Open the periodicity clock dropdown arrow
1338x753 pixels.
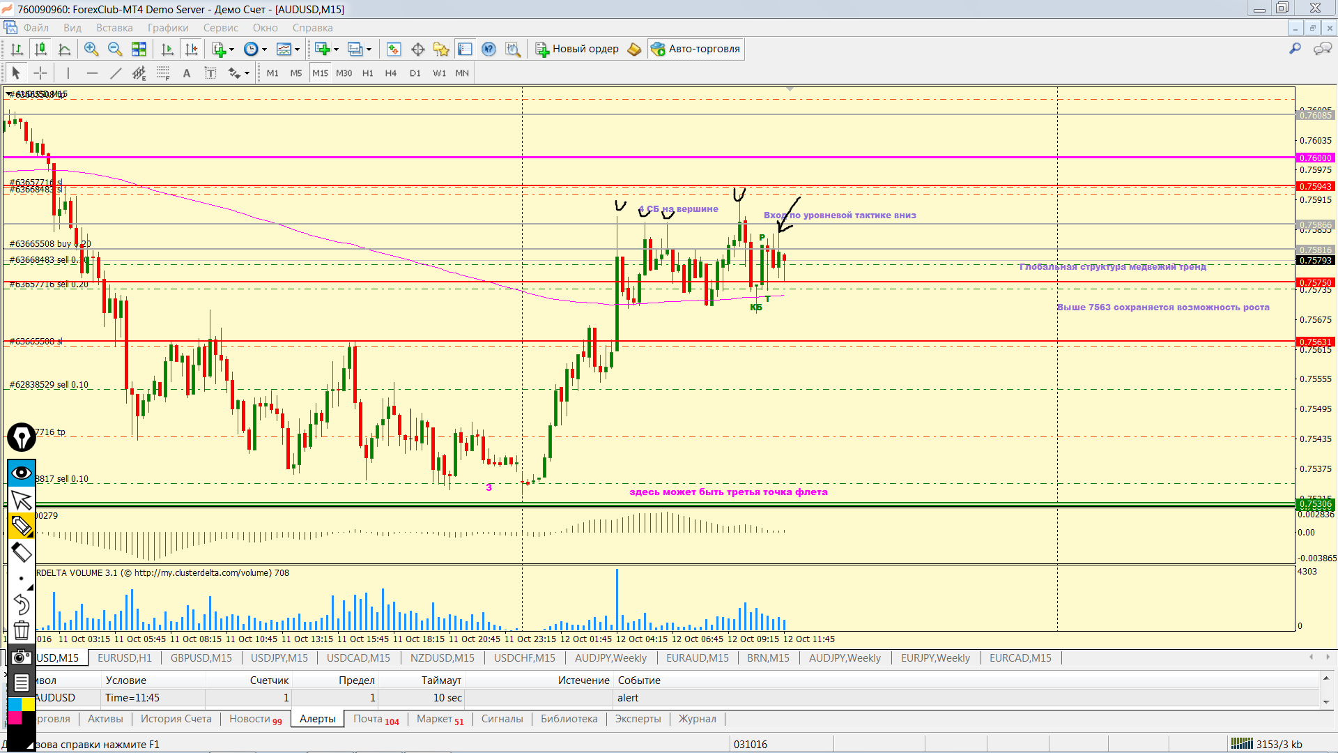point(264,50)
